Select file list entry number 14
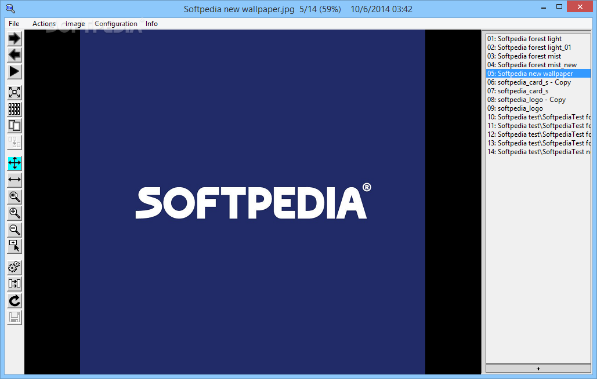The height and width of the screenshot is (379, 597). pos(538,152)
